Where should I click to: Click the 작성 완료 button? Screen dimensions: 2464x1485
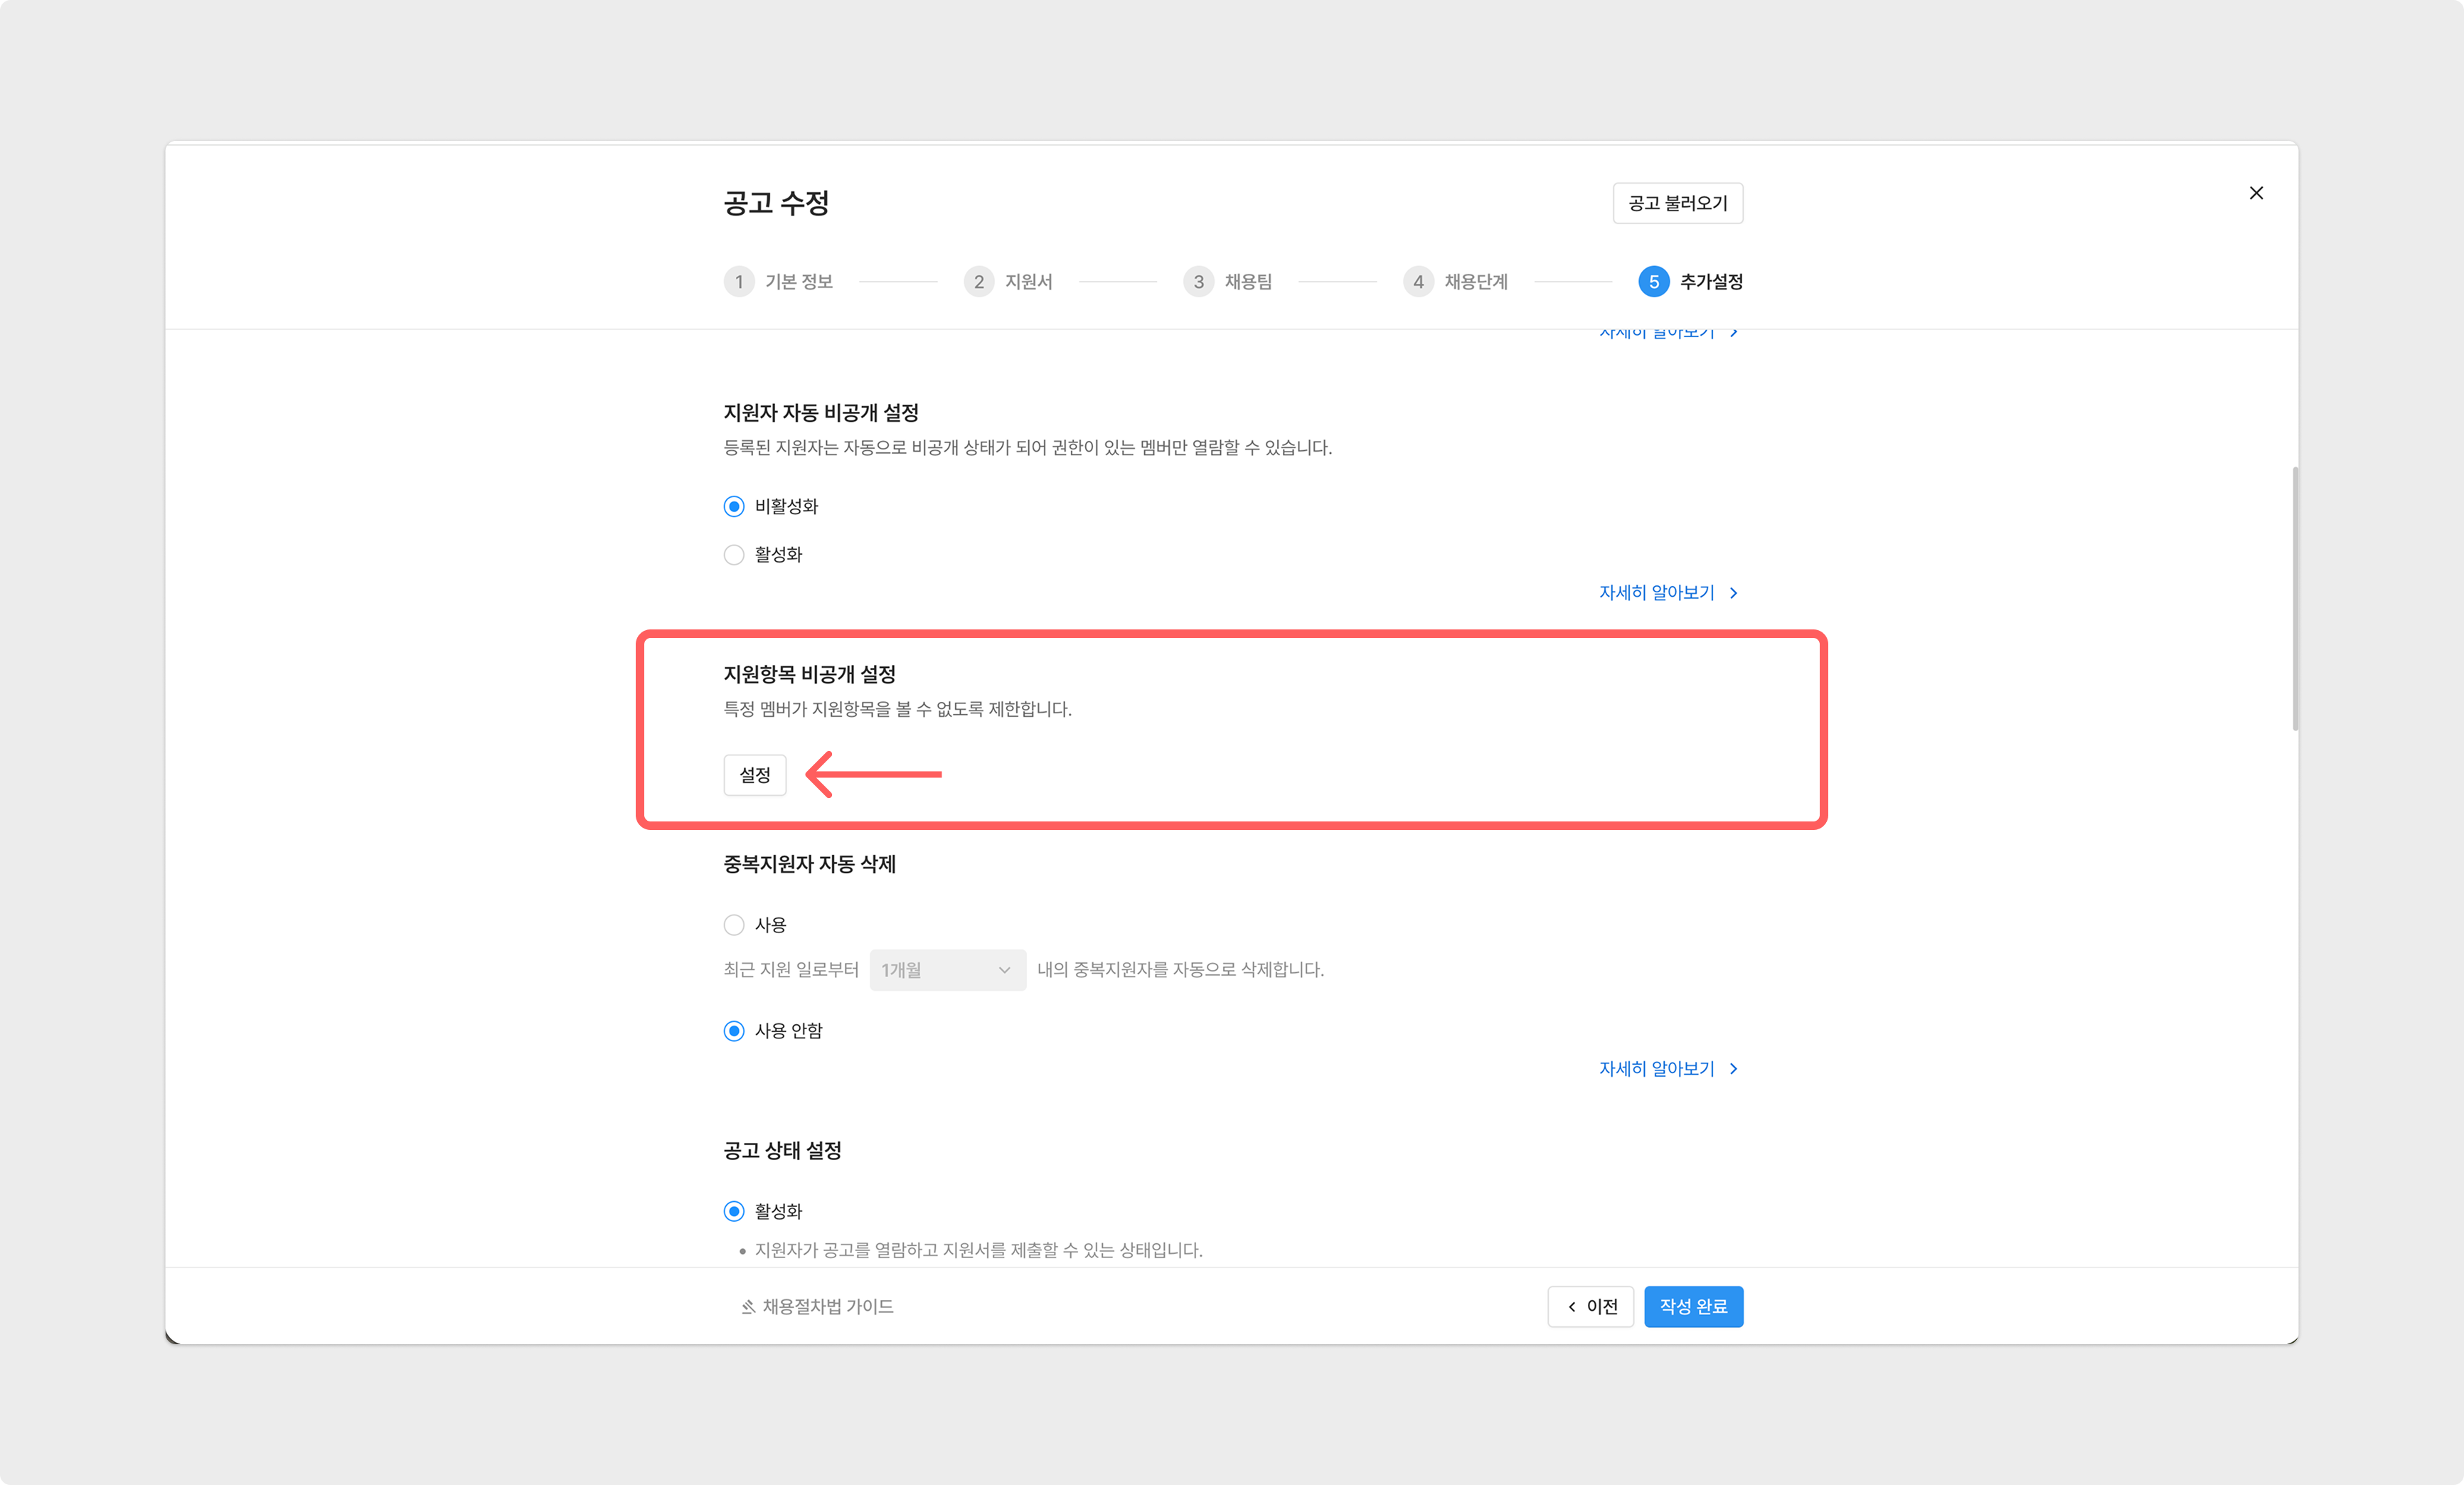1693,1307
